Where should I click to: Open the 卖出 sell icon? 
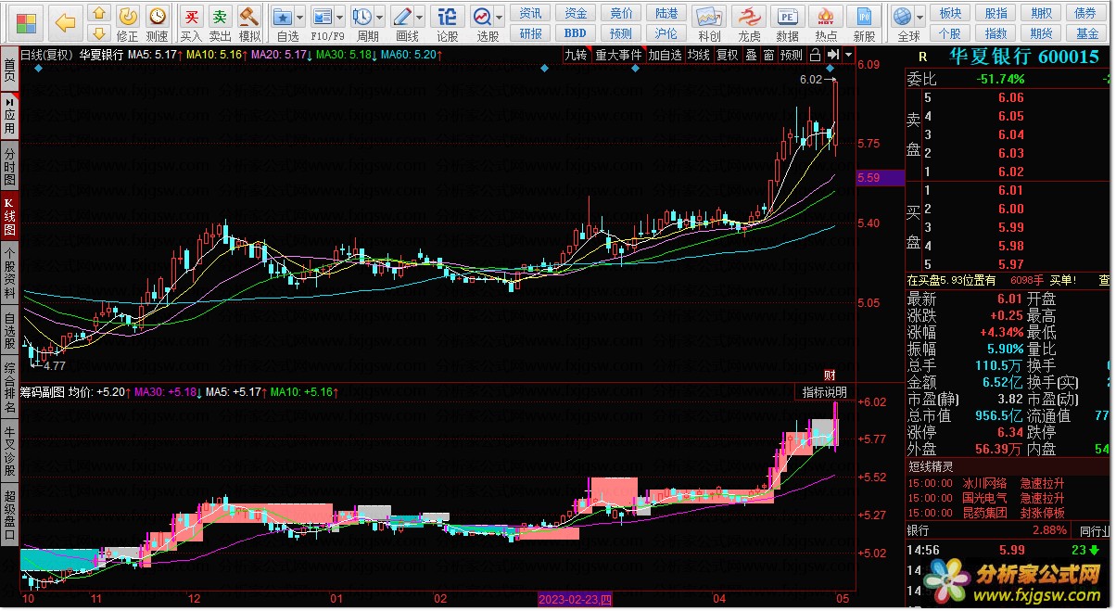click(220, 16)
